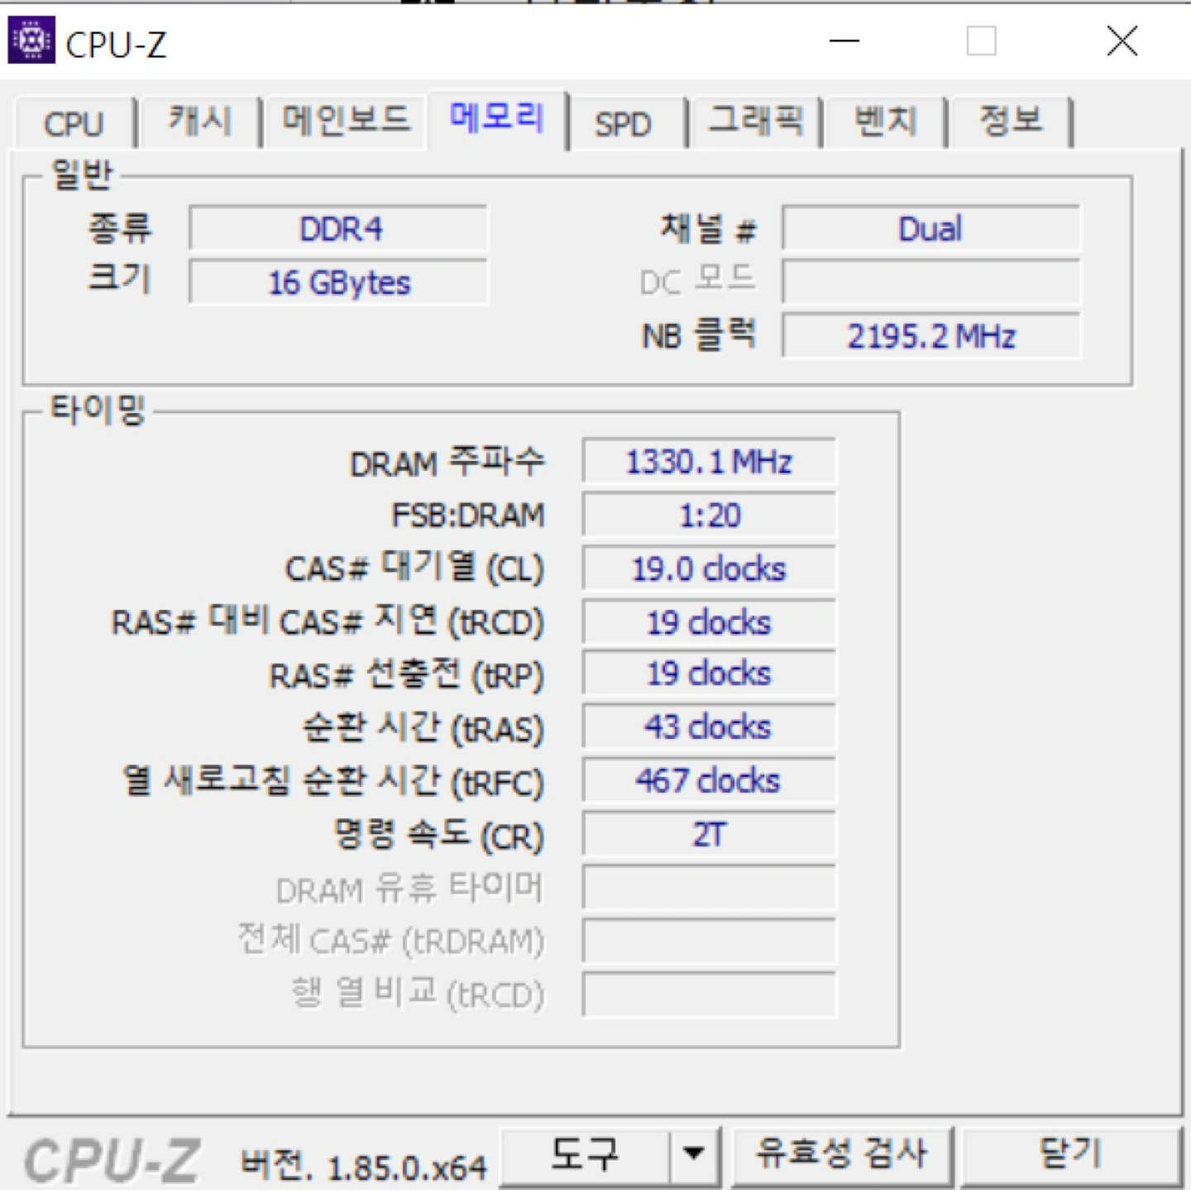The image size is (1191, 1190).
Task: Close the CPU-Z window with X
Action: (x=1122, y=41)
